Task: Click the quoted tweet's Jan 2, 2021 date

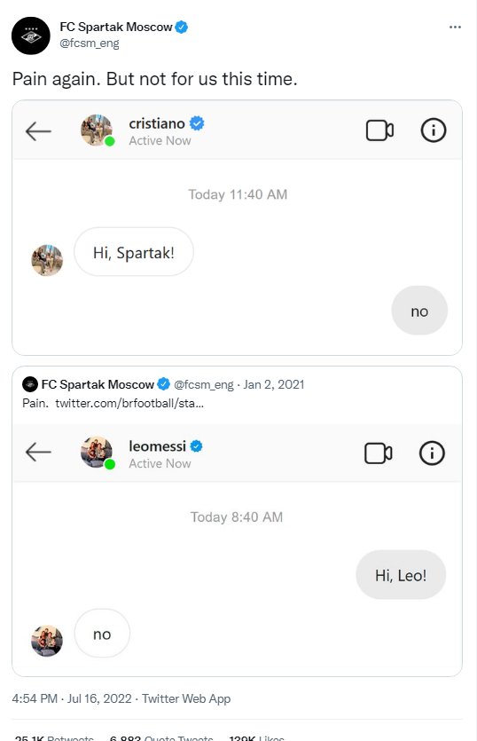Action: tap(274, 384)
